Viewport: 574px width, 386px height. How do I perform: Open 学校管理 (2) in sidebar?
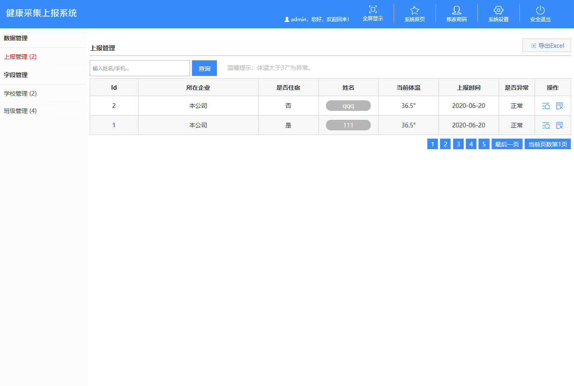20,94
